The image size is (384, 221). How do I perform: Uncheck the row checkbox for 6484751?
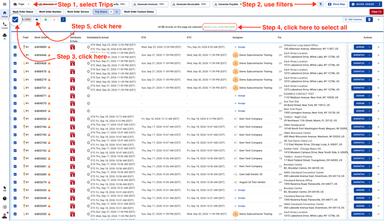tap(15, 88)
